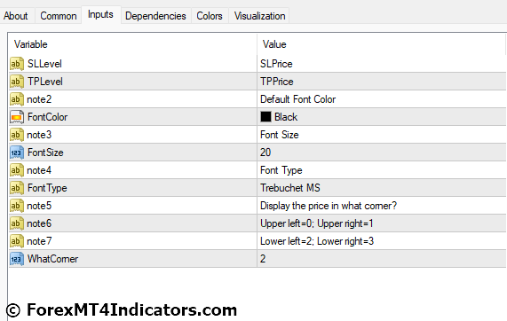Image resolution: width=507 pixels, height=321 pixels.
Task: Click the 'Font Size' note value
Action: point(280,135)
